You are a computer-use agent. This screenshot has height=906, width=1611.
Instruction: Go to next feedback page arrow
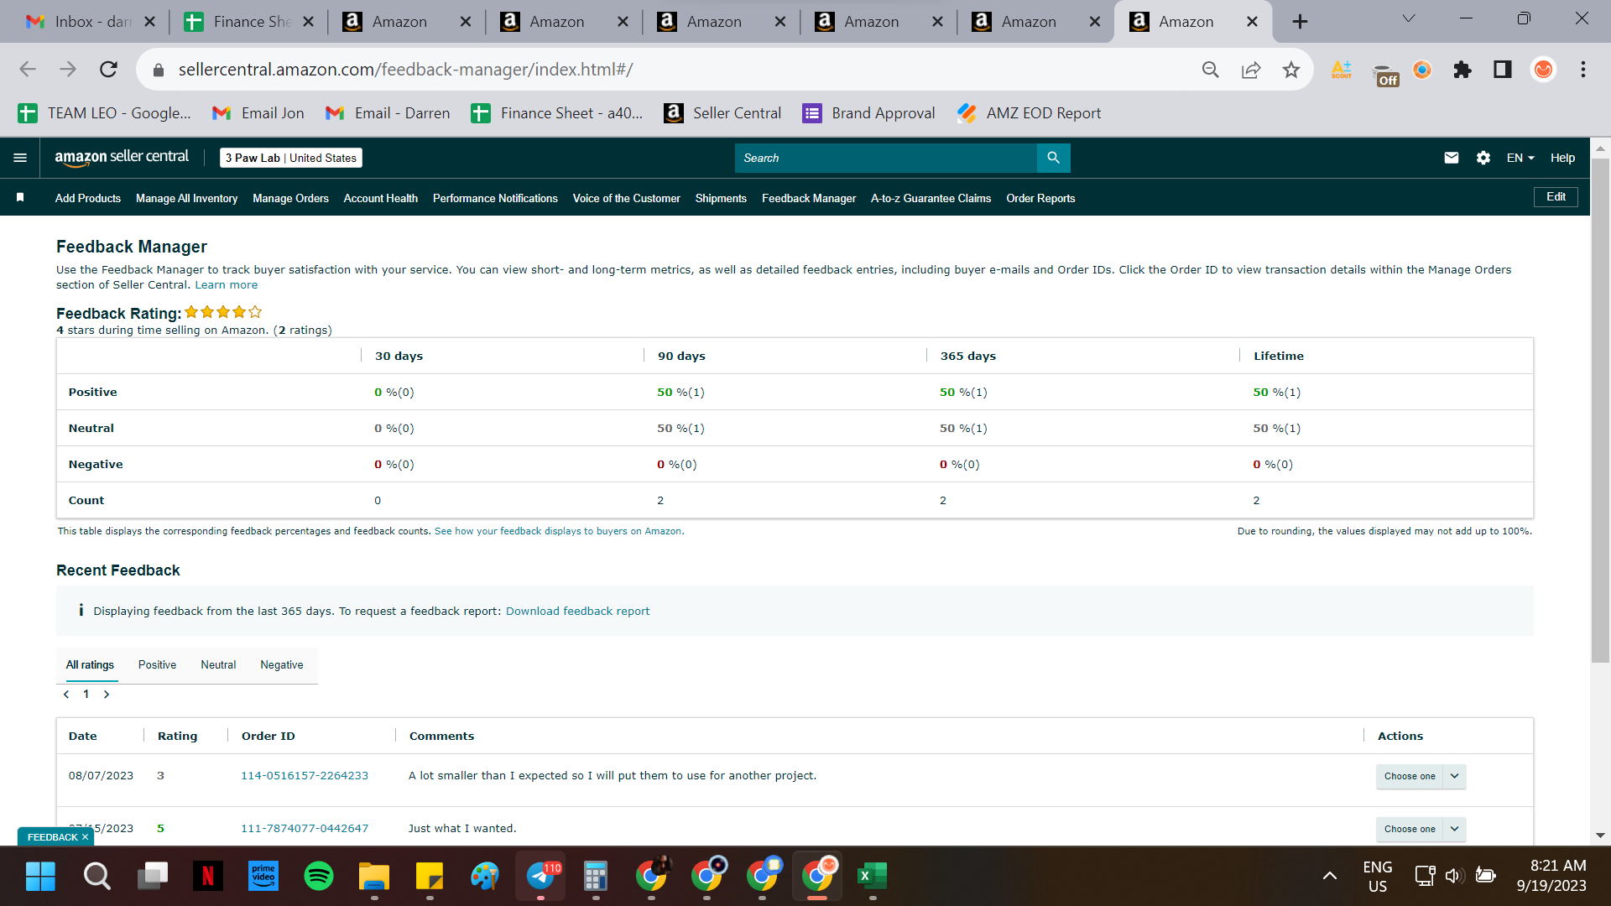click(107, 695)
